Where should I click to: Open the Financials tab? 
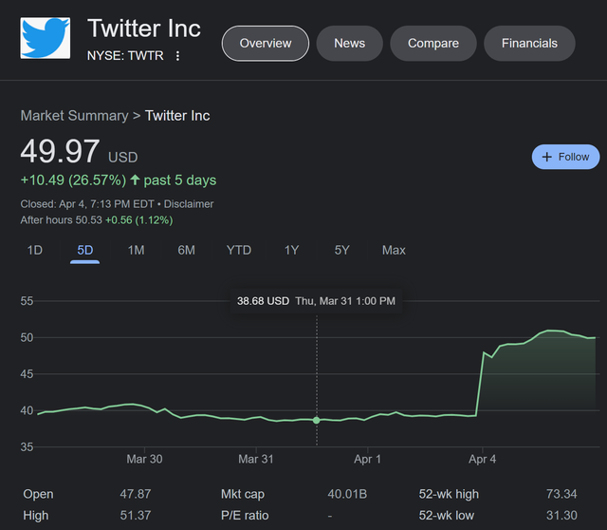pos(529,44)
